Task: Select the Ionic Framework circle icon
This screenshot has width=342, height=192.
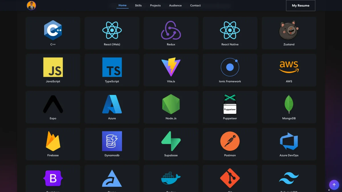Action: coord(230,67)
